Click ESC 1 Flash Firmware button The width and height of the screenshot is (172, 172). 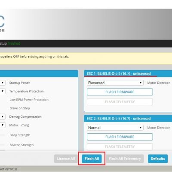[x=120, y=92]
